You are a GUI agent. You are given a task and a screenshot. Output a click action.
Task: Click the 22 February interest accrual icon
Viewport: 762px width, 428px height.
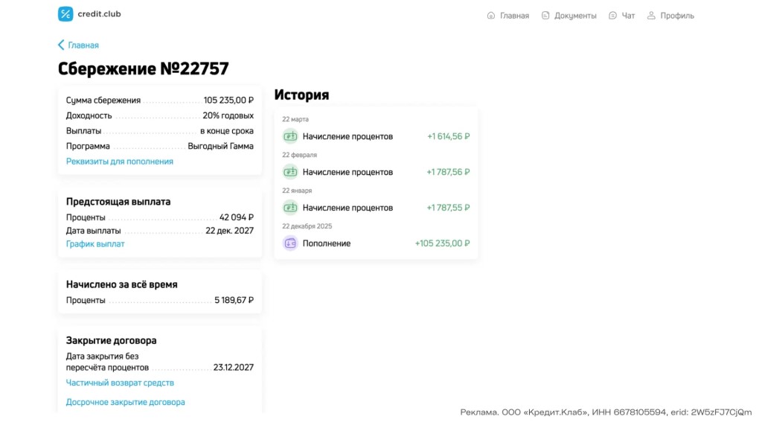(x=290, y=172)
